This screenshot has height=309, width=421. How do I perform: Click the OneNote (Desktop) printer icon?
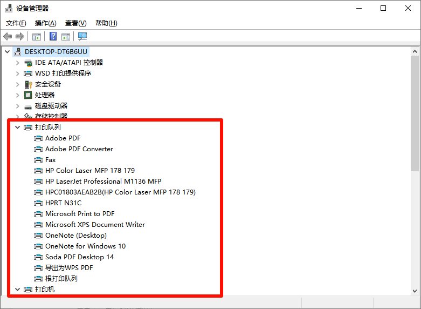tap(38, 236)
